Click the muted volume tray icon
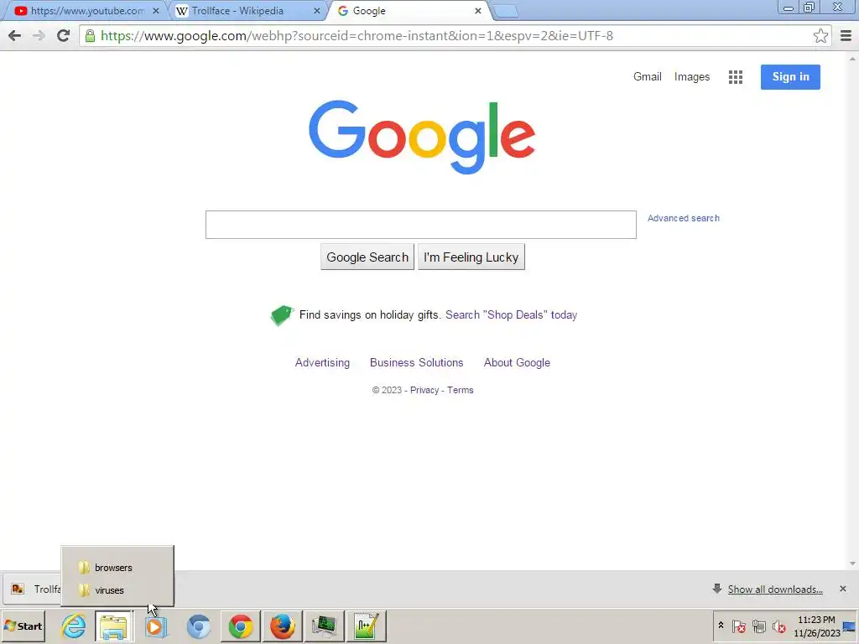Viewport: 859px width, 644px height. pyautogui.click(x=778, y=626)
